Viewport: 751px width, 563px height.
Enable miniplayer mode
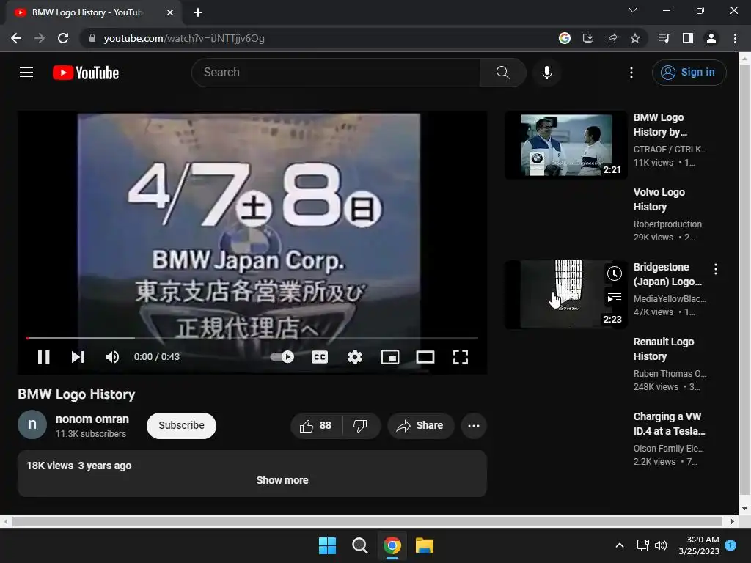pyautogui.click(x=390, y=357)
